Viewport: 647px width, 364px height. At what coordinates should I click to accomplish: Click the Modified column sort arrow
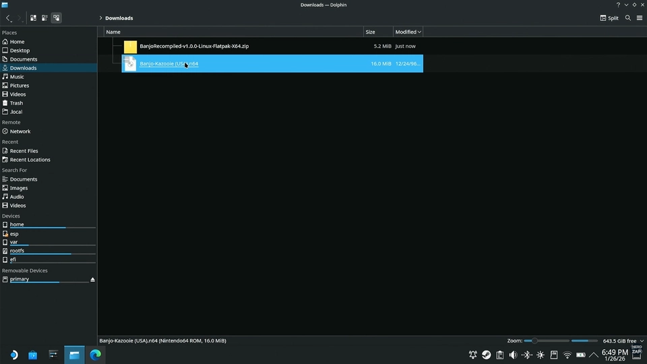pos(419,32)
